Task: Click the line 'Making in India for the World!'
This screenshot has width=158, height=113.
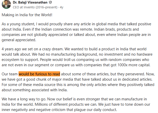Action: pos(27,15)
